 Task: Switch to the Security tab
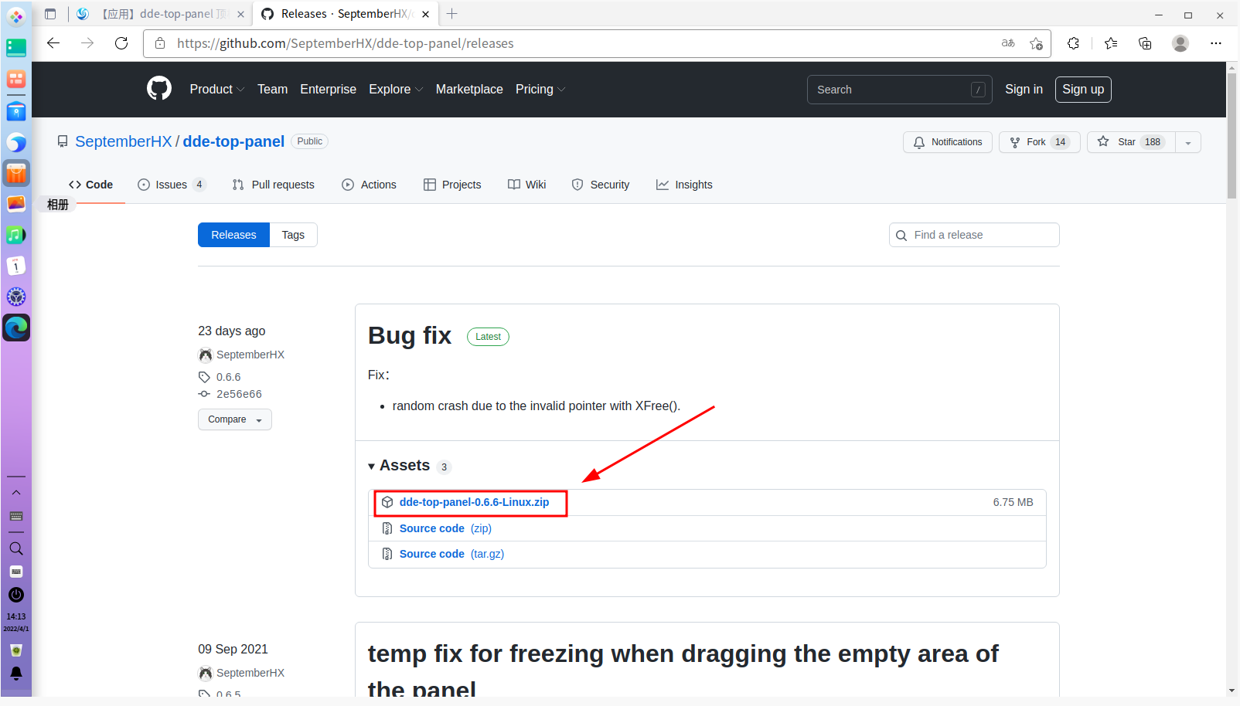point(601,185)
